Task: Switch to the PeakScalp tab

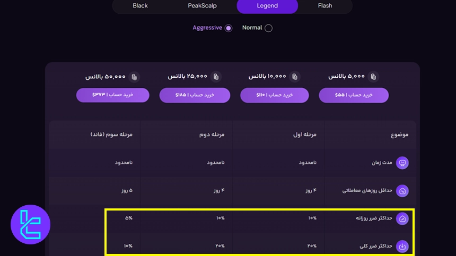Action: pos(202,6)
